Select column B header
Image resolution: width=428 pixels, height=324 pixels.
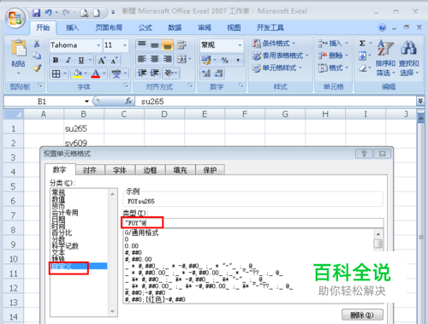click(x=84, y=114)
